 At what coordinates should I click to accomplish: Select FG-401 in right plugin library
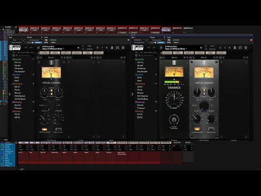[140, 65]
